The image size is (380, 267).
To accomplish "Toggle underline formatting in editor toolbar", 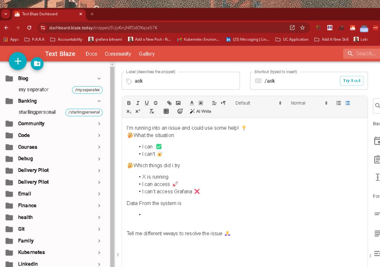I will (x=147, y=103).
